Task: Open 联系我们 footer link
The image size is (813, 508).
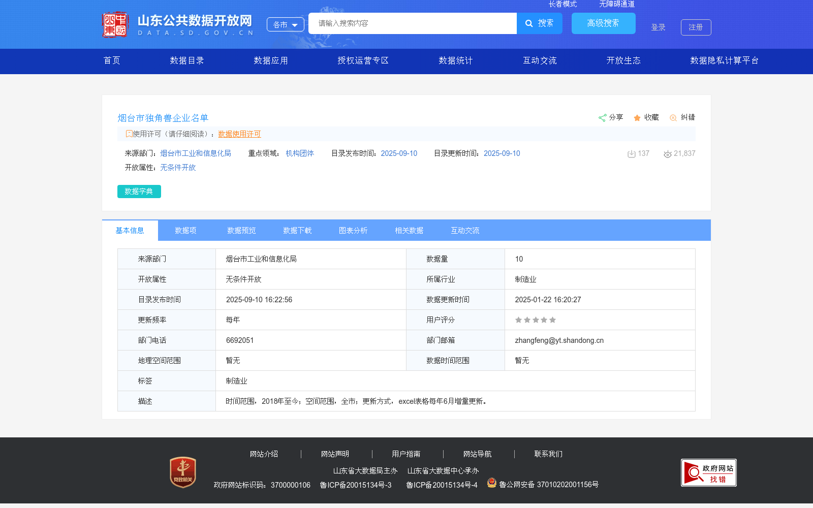Action: 549,454
